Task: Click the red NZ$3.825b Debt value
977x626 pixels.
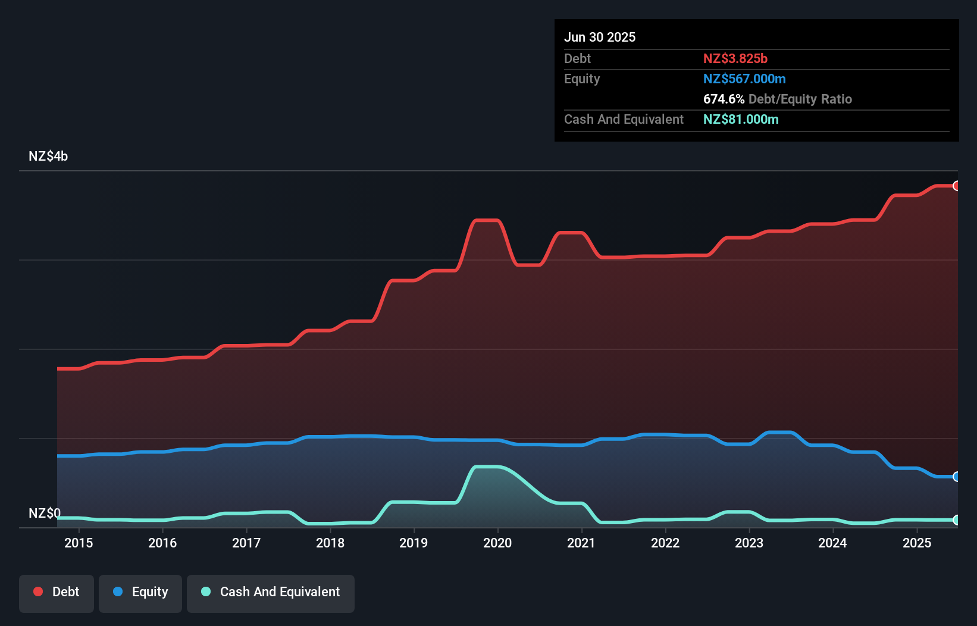Action: (735, 58)
